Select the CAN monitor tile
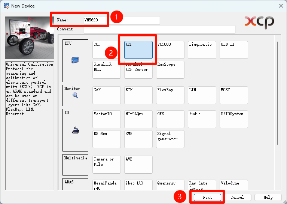 click(x=107, y=95)
